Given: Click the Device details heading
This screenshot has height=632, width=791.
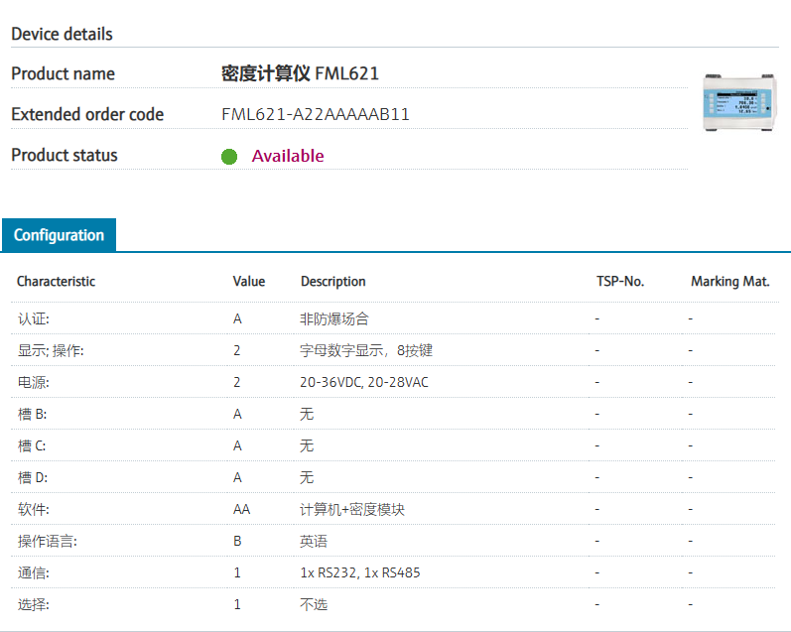Looking at the screenshot, I should [62, 34].
